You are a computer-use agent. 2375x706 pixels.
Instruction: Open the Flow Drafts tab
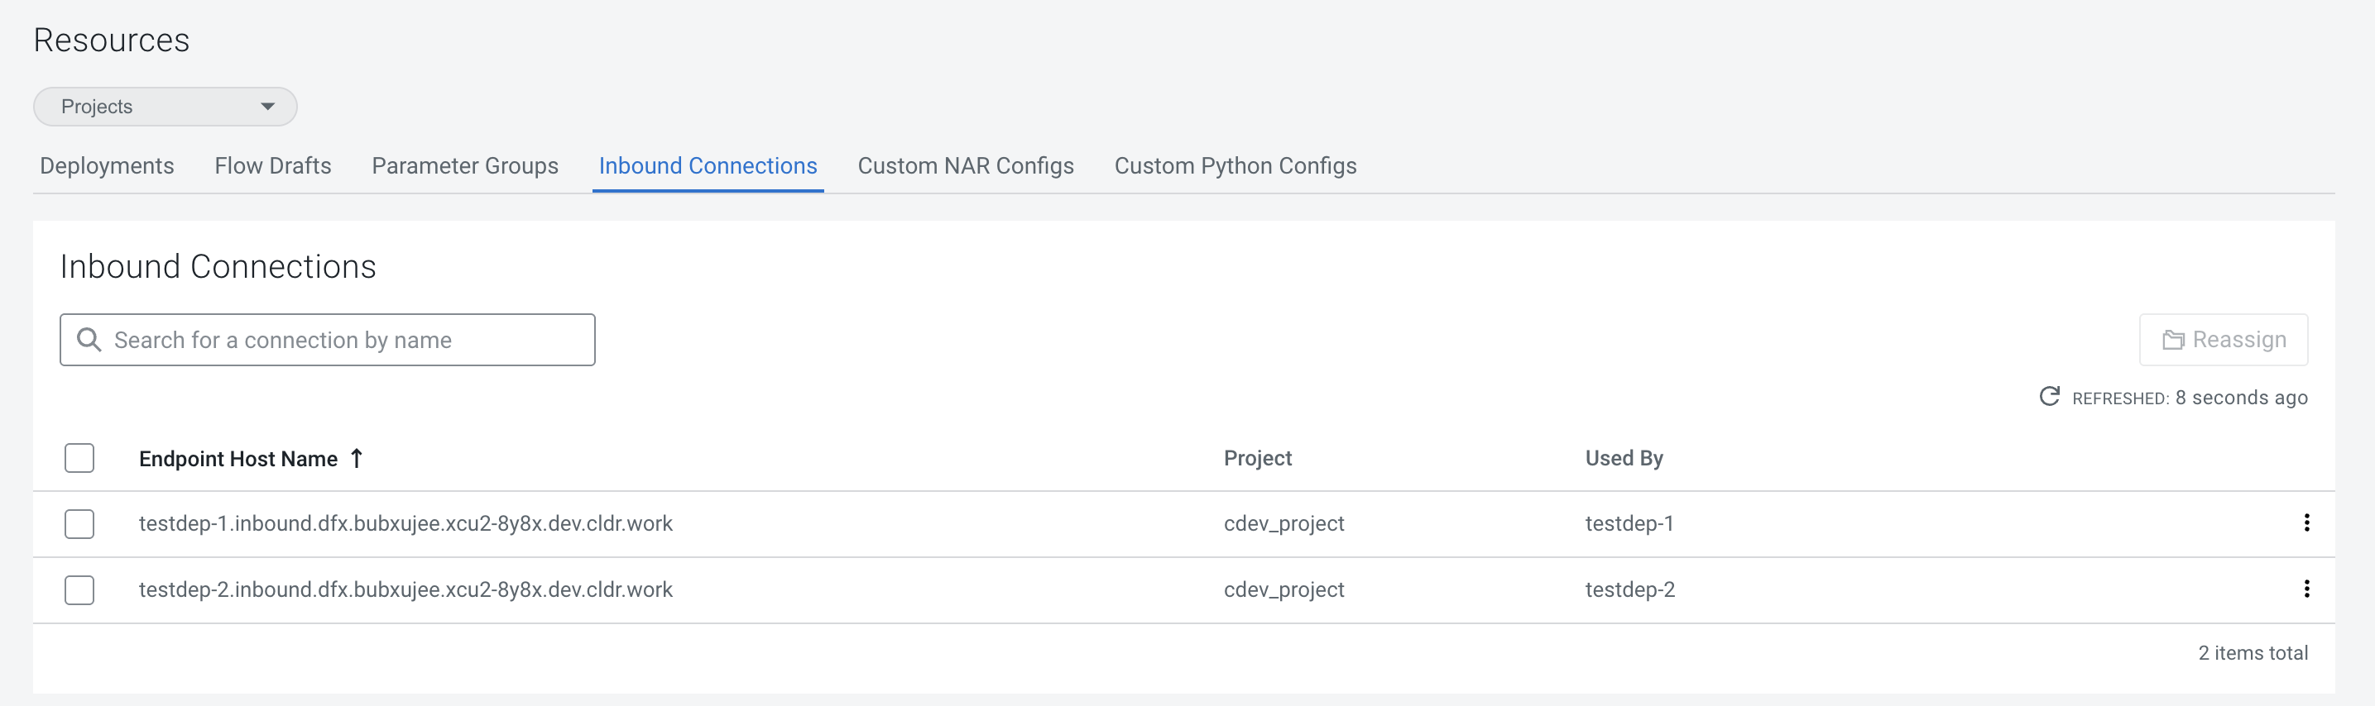coord(273,165)
